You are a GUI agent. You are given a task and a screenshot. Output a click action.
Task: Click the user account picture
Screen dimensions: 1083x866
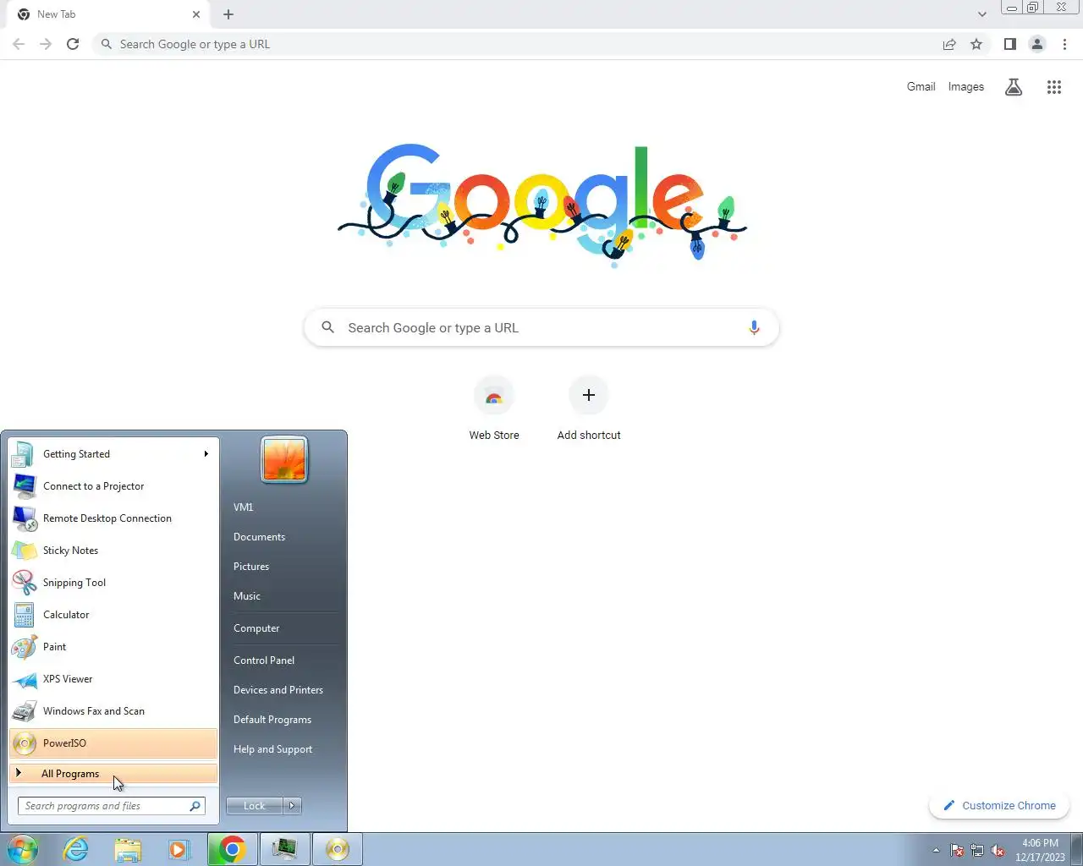coord(284,460)
